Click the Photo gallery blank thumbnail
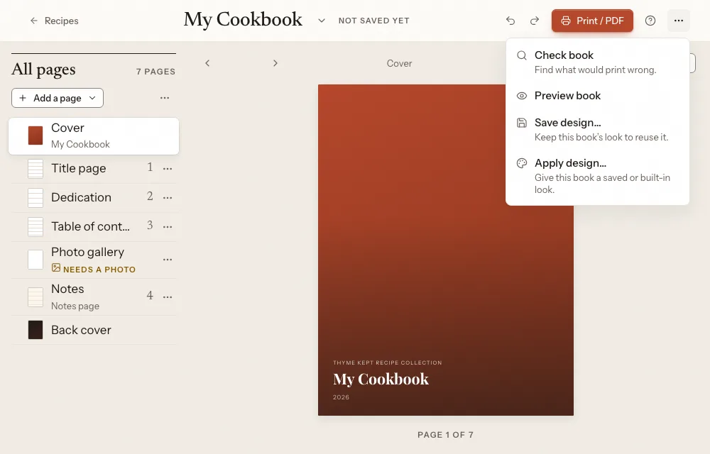The height and width of the screenshot is (454, 710). (35, 260)
